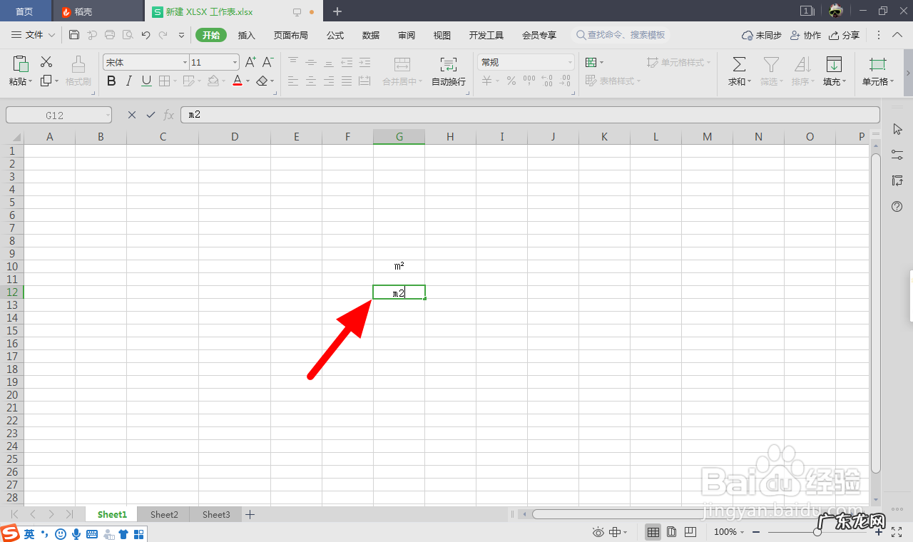The width and height of the screenshot is (913, 542).
Task: Expand the font size dropdown
Action: click(x=233, y=62)
